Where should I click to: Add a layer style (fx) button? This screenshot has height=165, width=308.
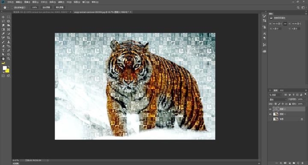click(x=281, y=163)
